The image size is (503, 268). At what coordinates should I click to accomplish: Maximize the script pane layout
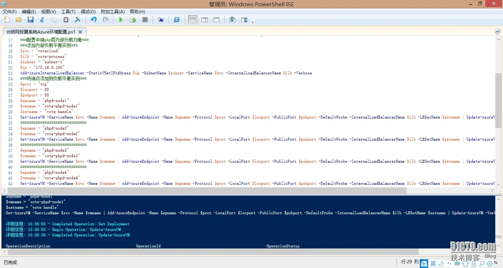pyautogui.click(x=217, y=20)
